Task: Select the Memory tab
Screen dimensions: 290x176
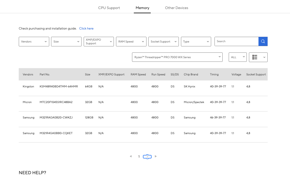Action: [x=142, y=8]
